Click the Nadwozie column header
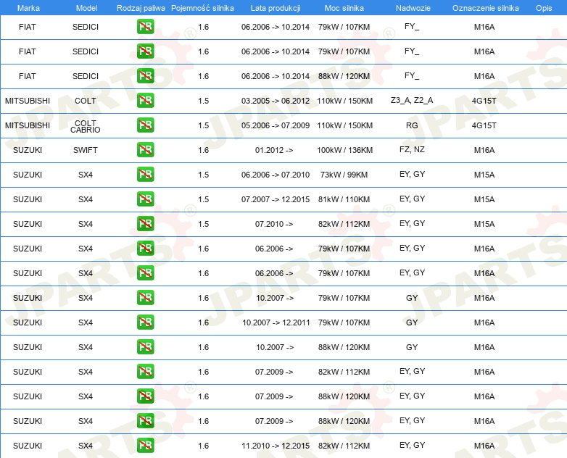 [413, 8]
